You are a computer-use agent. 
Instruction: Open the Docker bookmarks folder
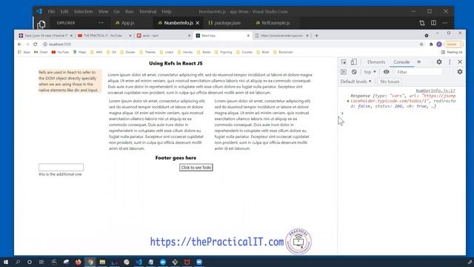(x=127, y=52)
